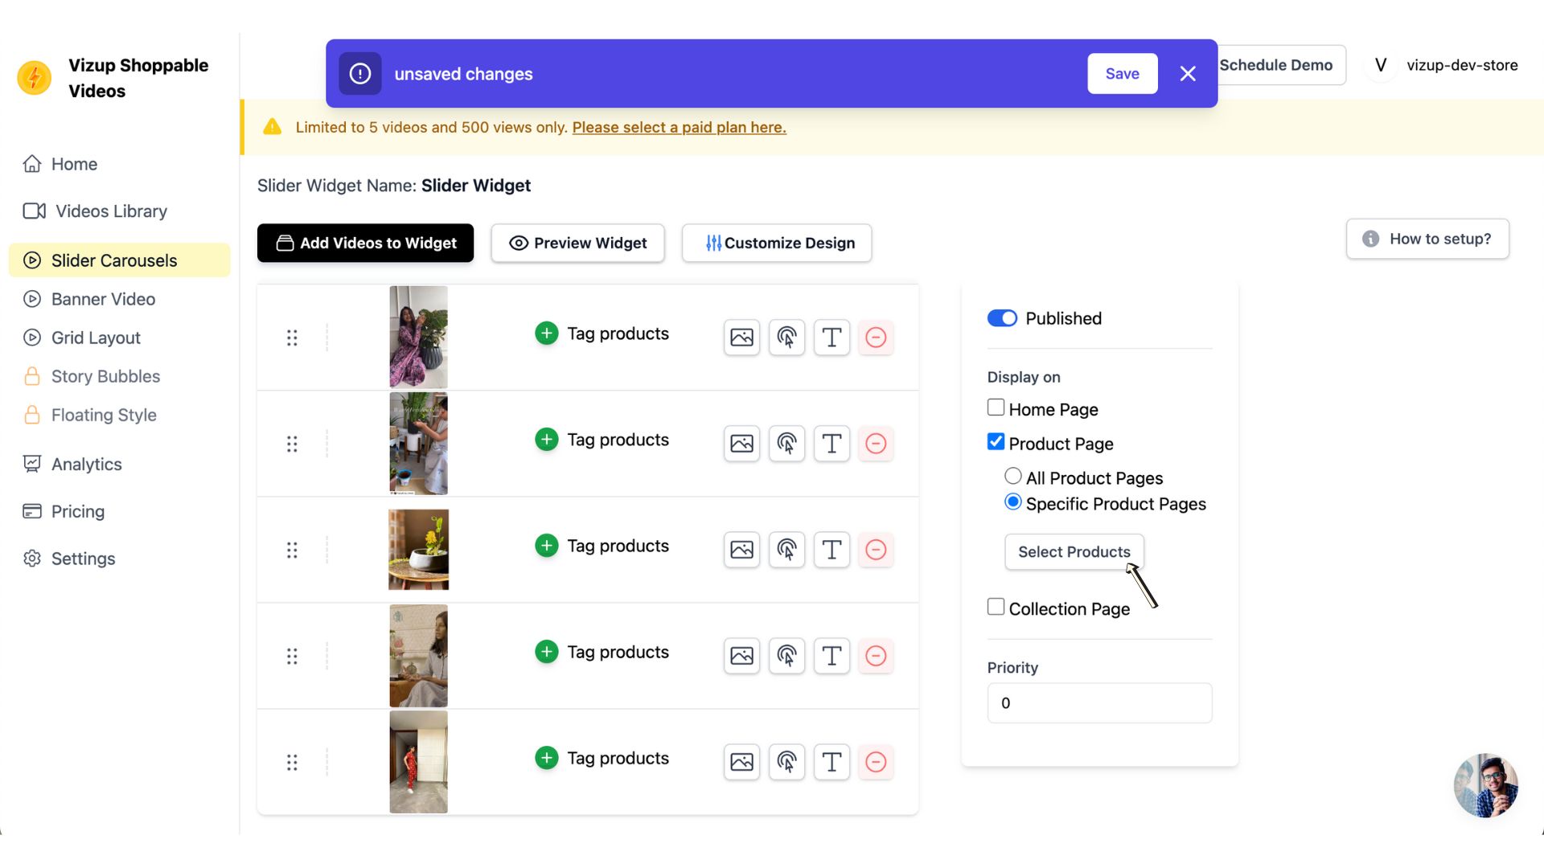The width and height of the screenshot is (1544, 868).
Task: Click the Tag products label on first video
Action: (617, 333)
